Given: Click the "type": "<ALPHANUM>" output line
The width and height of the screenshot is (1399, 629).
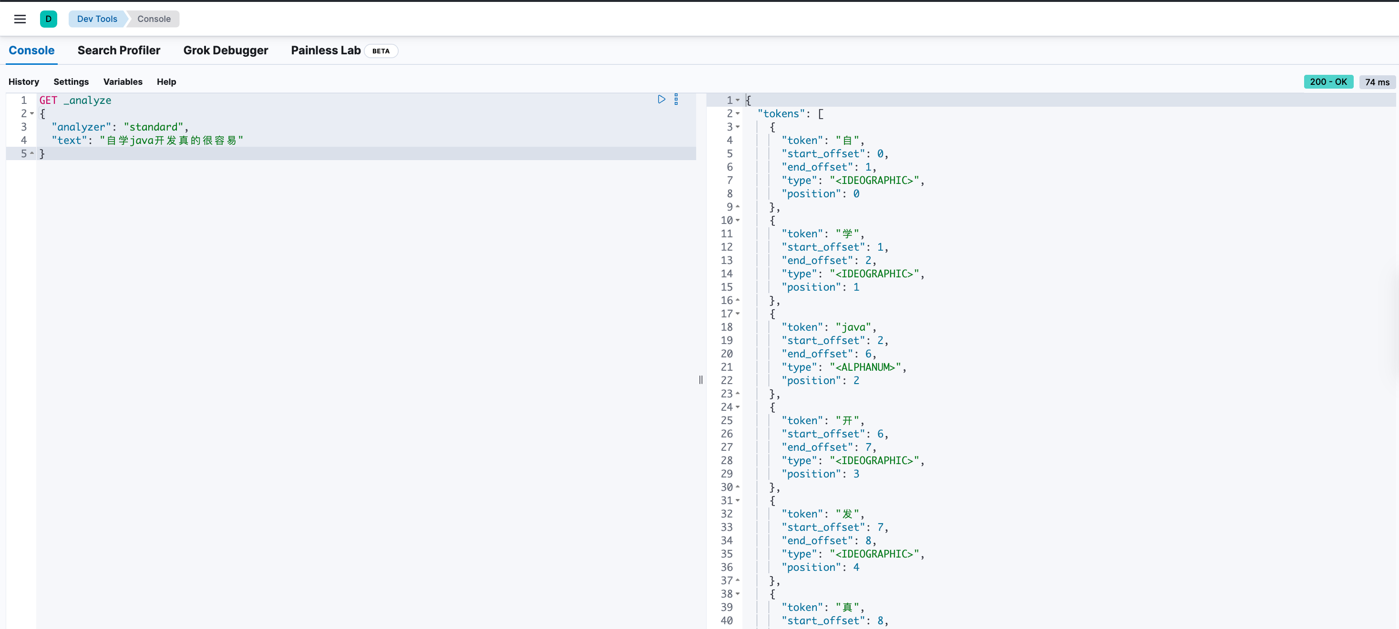Looking at the screenshot, I should (x=844, y=367).
